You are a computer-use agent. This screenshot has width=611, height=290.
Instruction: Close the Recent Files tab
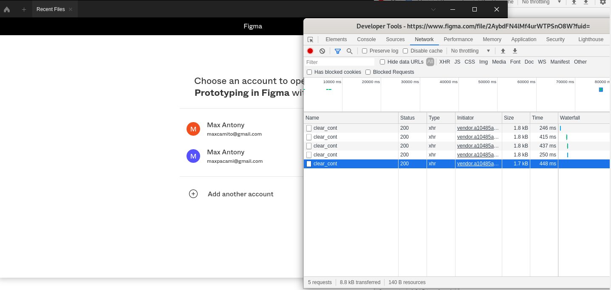(x=71, y=9)
